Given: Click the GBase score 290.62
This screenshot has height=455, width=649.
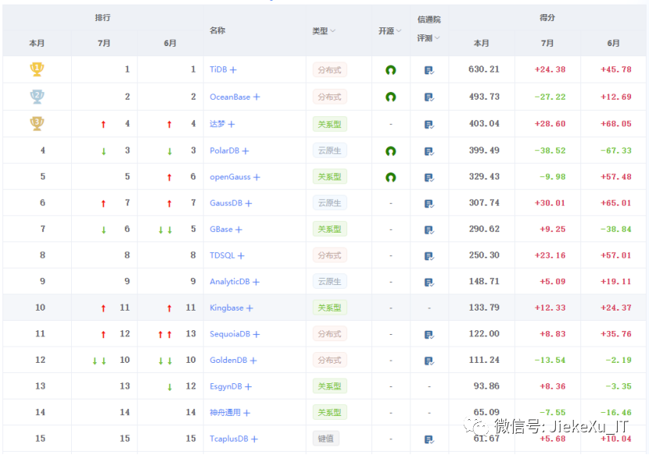Looking at the screenshot, I should point(484,229).
